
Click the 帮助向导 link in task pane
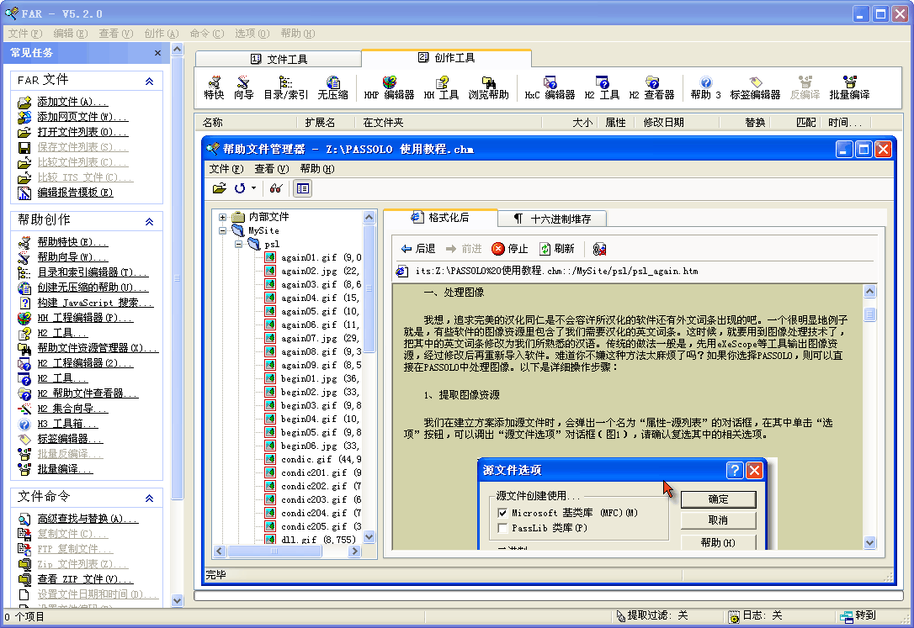[72, 256]
